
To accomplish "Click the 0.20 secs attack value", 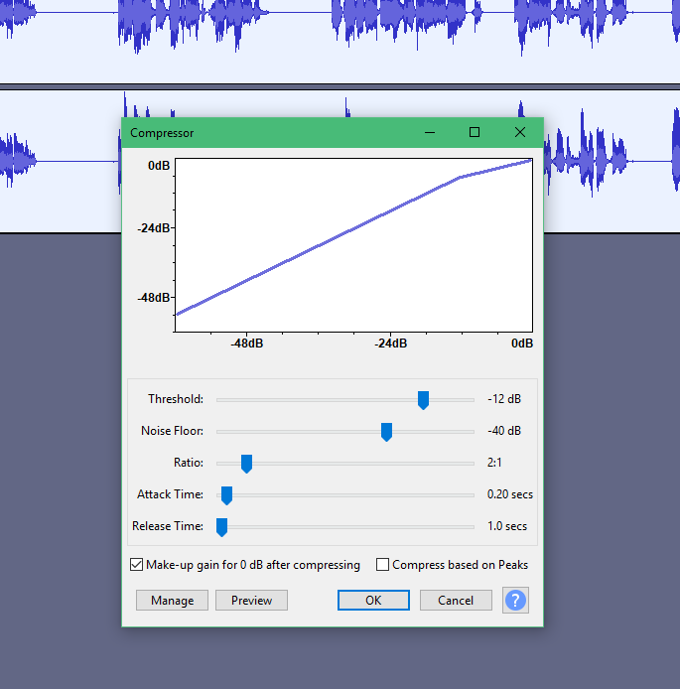I will tap(509, 494).
